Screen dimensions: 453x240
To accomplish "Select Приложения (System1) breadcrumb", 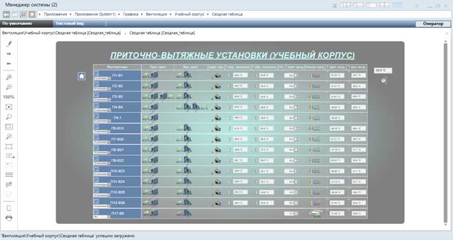I will pos(95,14).
